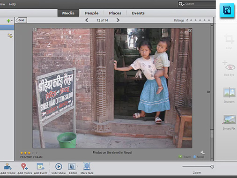Screen dimensions: 237x178
Task: Click scrollbar up arrow
Action: [212, 25]
